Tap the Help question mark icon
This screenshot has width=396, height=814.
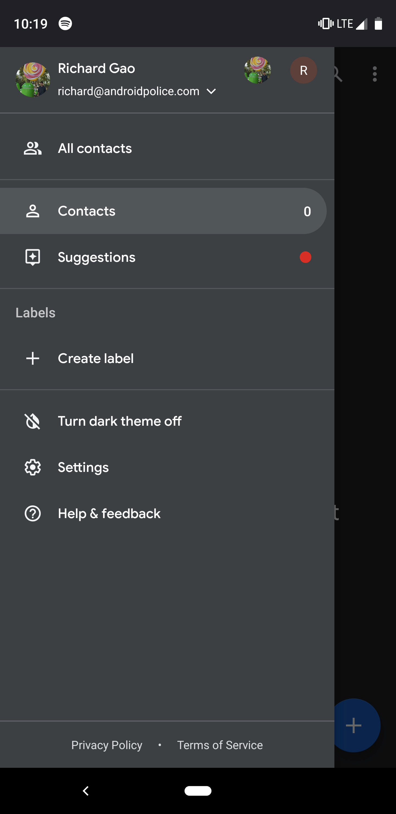tap(32, 513)
